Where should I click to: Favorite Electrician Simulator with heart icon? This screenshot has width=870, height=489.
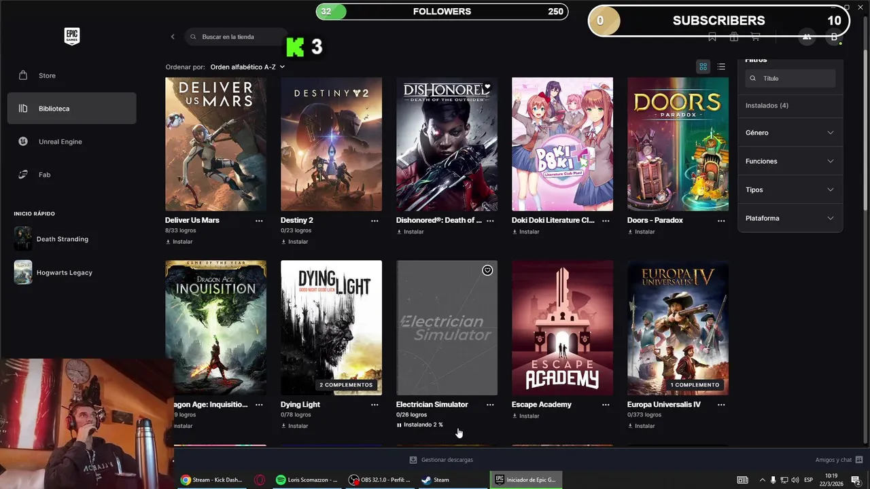(487, 270)
